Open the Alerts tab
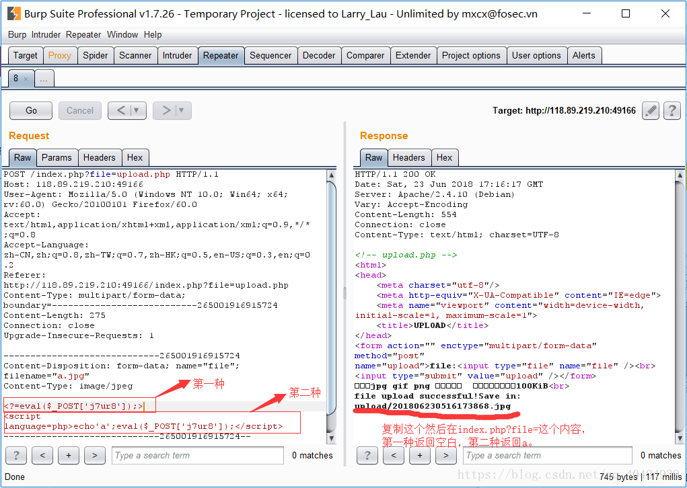This screenshot has width=687, height=488. 583,56
